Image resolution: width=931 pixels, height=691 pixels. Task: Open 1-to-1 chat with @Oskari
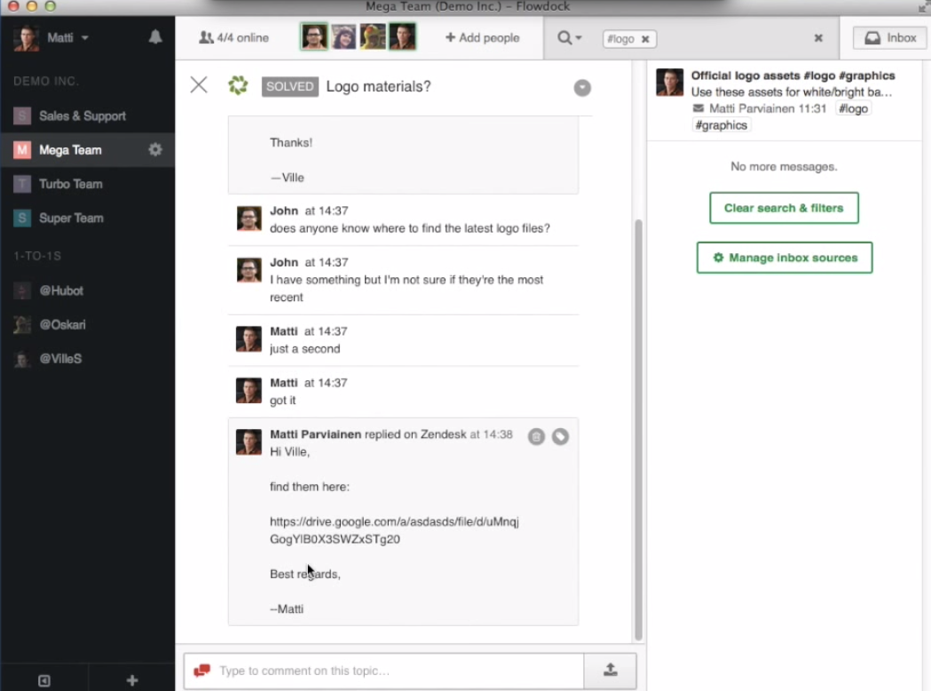(x=87, y=324)
